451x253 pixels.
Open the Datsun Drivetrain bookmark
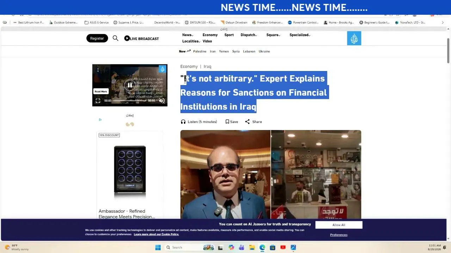point(234,22)
